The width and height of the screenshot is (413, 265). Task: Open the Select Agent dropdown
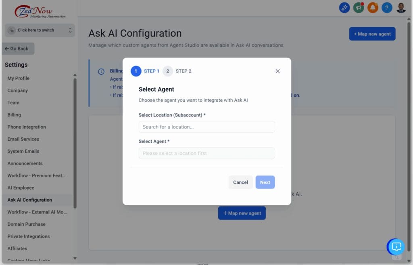coord(206,153)
